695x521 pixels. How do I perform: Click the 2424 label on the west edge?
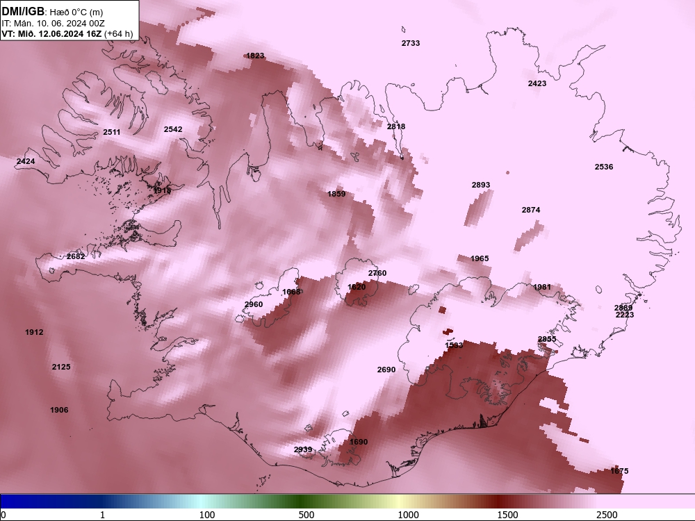pos(26,161)
